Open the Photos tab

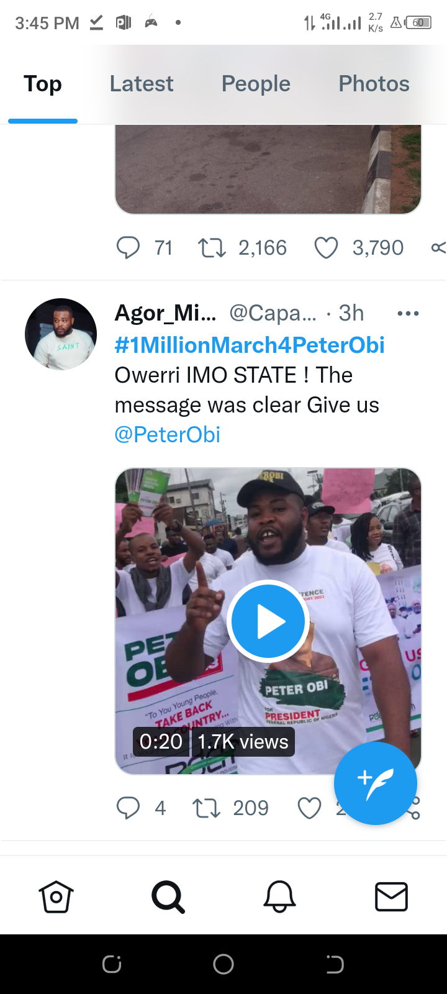click(374, 84)
